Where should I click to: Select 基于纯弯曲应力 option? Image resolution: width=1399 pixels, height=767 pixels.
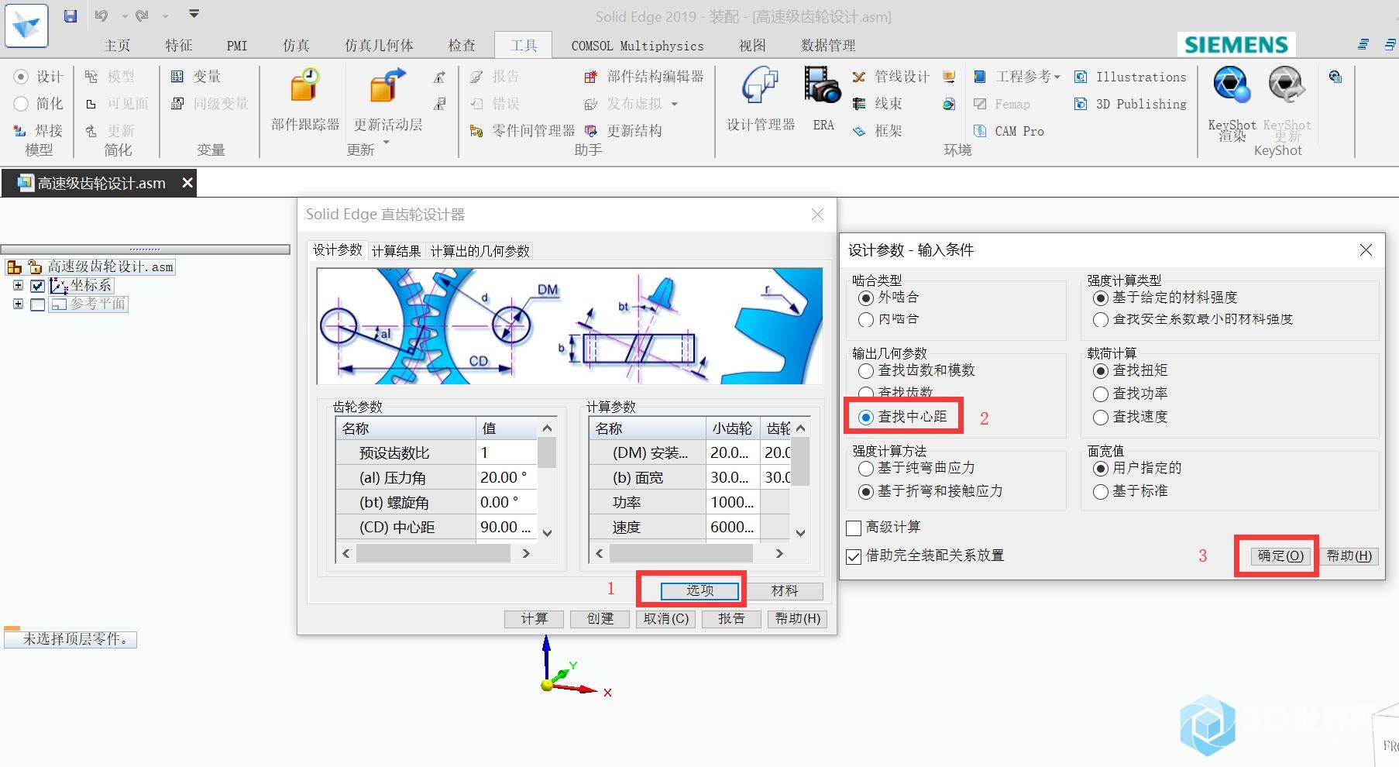[x=866, y=469]
